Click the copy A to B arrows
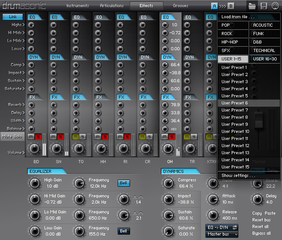Viewport: 282px width, 240px height. pos(223,7)
